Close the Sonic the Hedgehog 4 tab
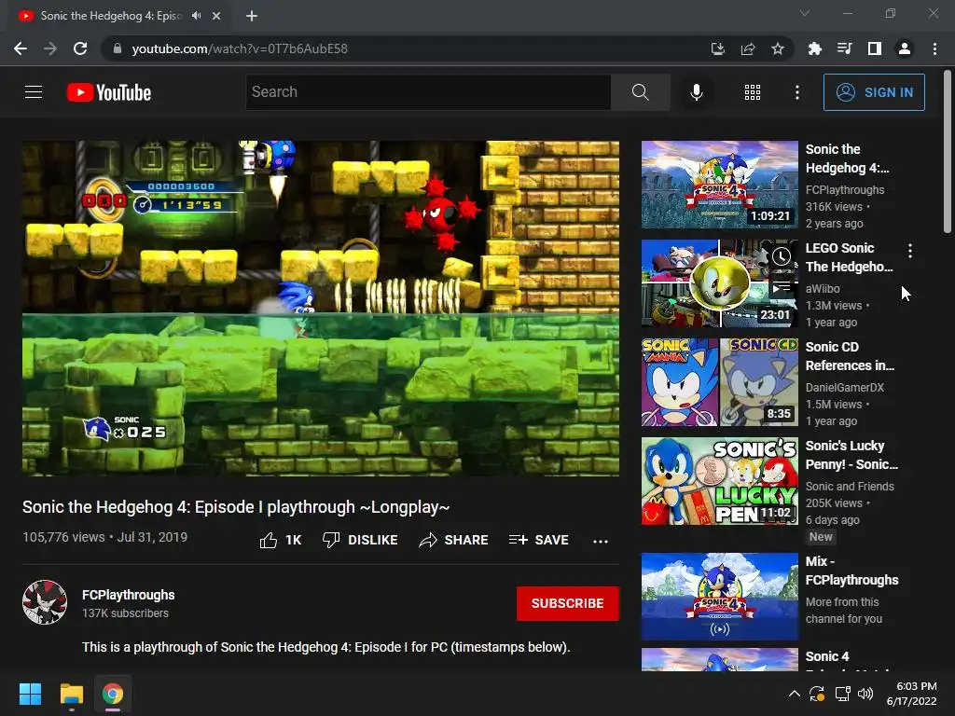Screen dimensions: 955x716 click(216, 16)
